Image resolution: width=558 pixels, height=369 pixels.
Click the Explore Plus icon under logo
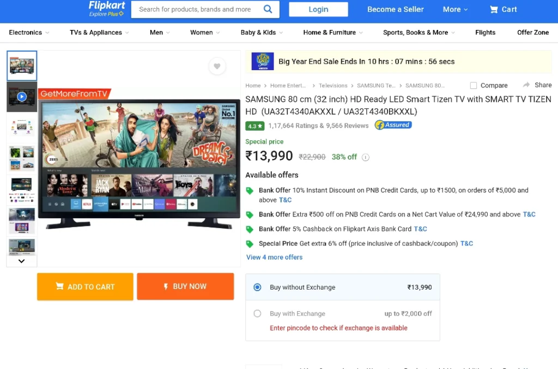pos(122,14)
